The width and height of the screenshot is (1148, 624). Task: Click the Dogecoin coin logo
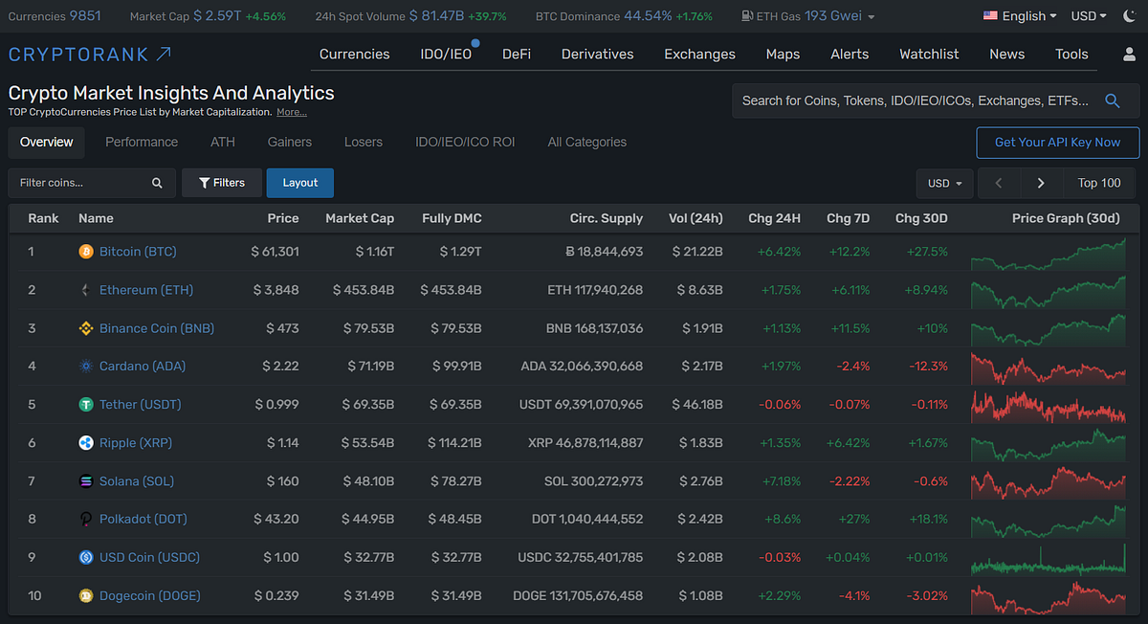(85, 595)
